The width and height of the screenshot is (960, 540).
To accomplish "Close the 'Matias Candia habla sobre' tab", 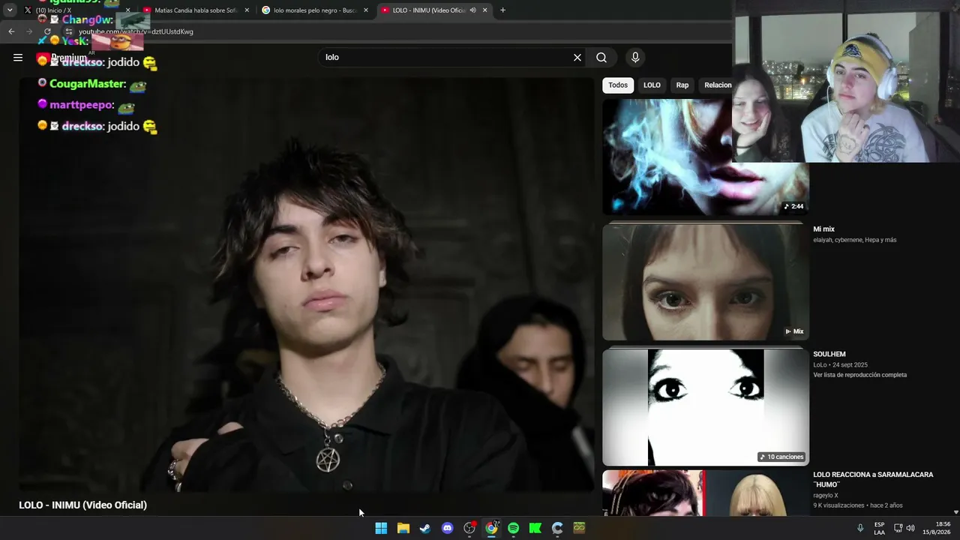I will tap(247, 10).
